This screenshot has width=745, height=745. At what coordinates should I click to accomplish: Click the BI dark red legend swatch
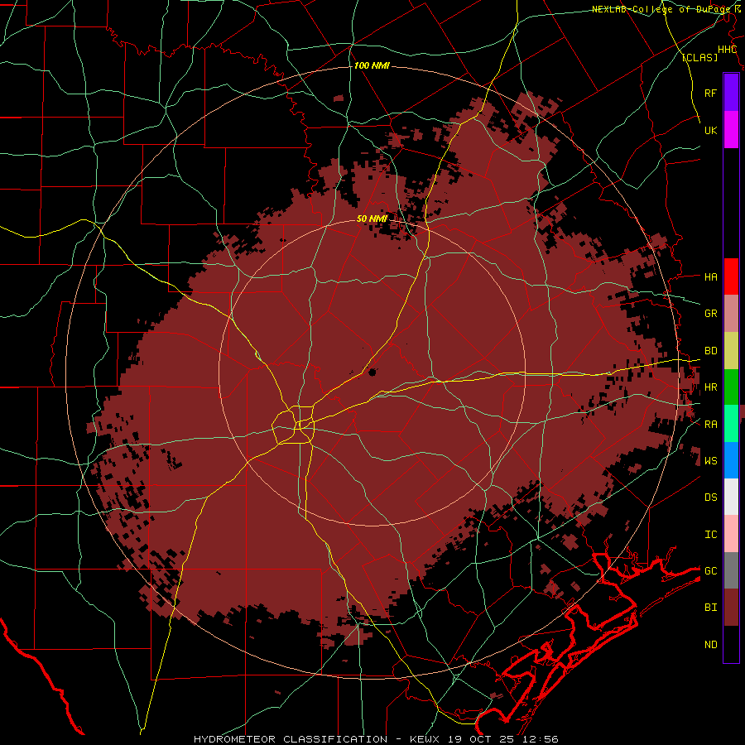(x=731, y=608)
